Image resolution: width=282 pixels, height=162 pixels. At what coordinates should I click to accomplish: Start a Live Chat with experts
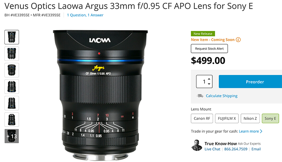click(212, 149)
